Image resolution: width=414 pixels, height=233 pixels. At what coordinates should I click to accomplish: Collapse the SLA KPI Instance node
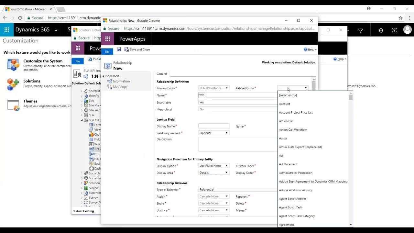tap(82, 120)
